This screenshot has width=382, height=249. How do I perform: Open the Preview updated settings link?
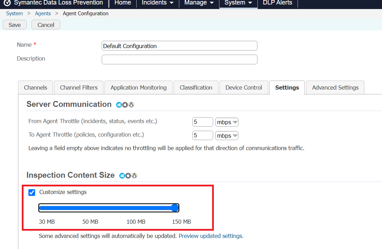point(211,236)
